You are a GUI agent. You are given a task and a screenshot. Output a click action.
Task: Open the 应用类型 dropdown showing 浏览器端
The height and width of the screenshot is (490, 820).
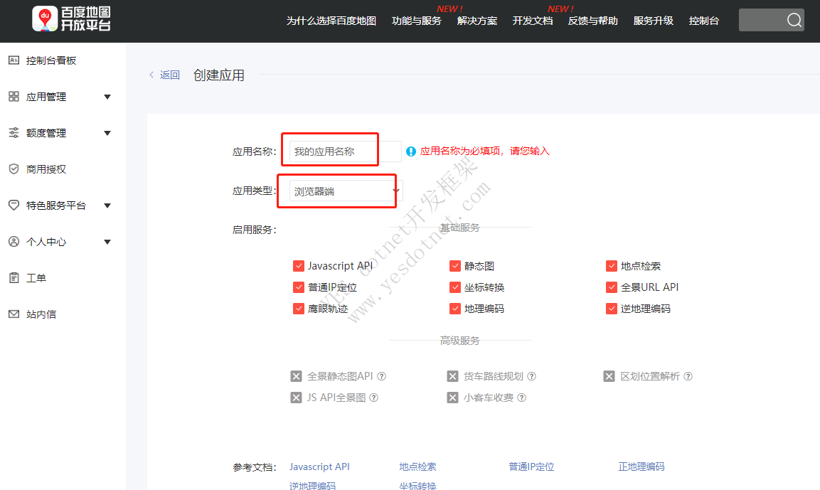click(x=346, y=191)
